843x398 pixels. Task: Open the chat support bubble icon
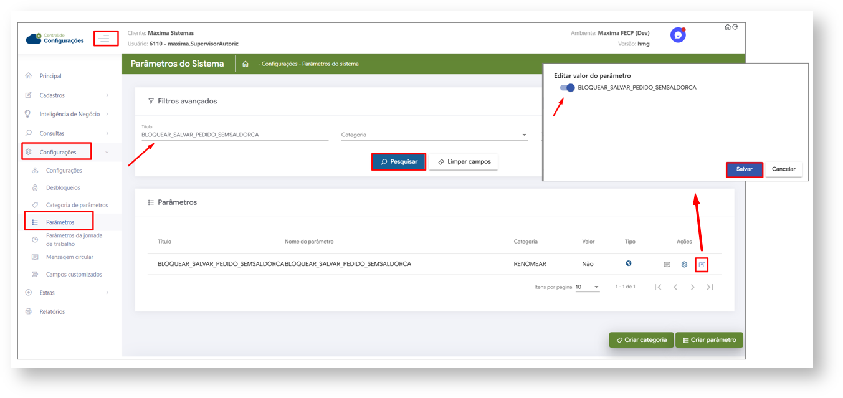point(678,36)
